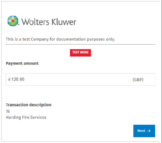Select the Payment amount input field
Viewport: 162px width, 143px height.
click(x=80, y=80)
